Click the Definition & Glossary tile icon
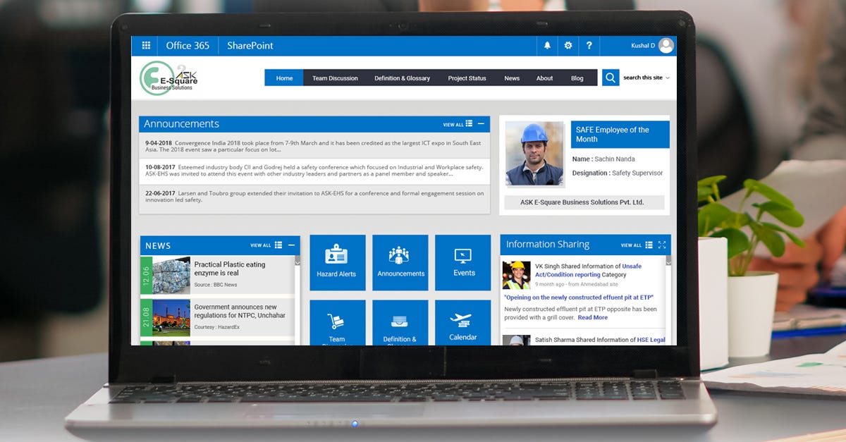 pyautogui.click(x=400, y=324)
